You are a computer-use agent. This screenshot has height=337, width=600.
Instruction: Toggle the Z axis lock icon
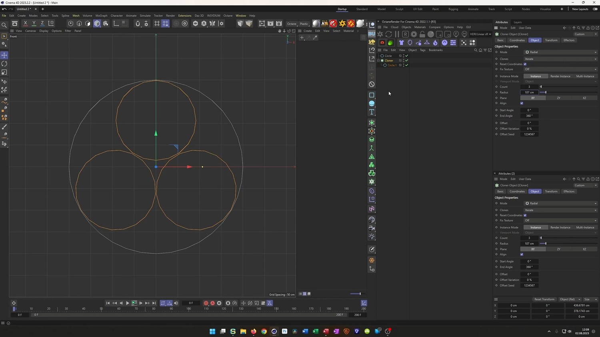42,24
